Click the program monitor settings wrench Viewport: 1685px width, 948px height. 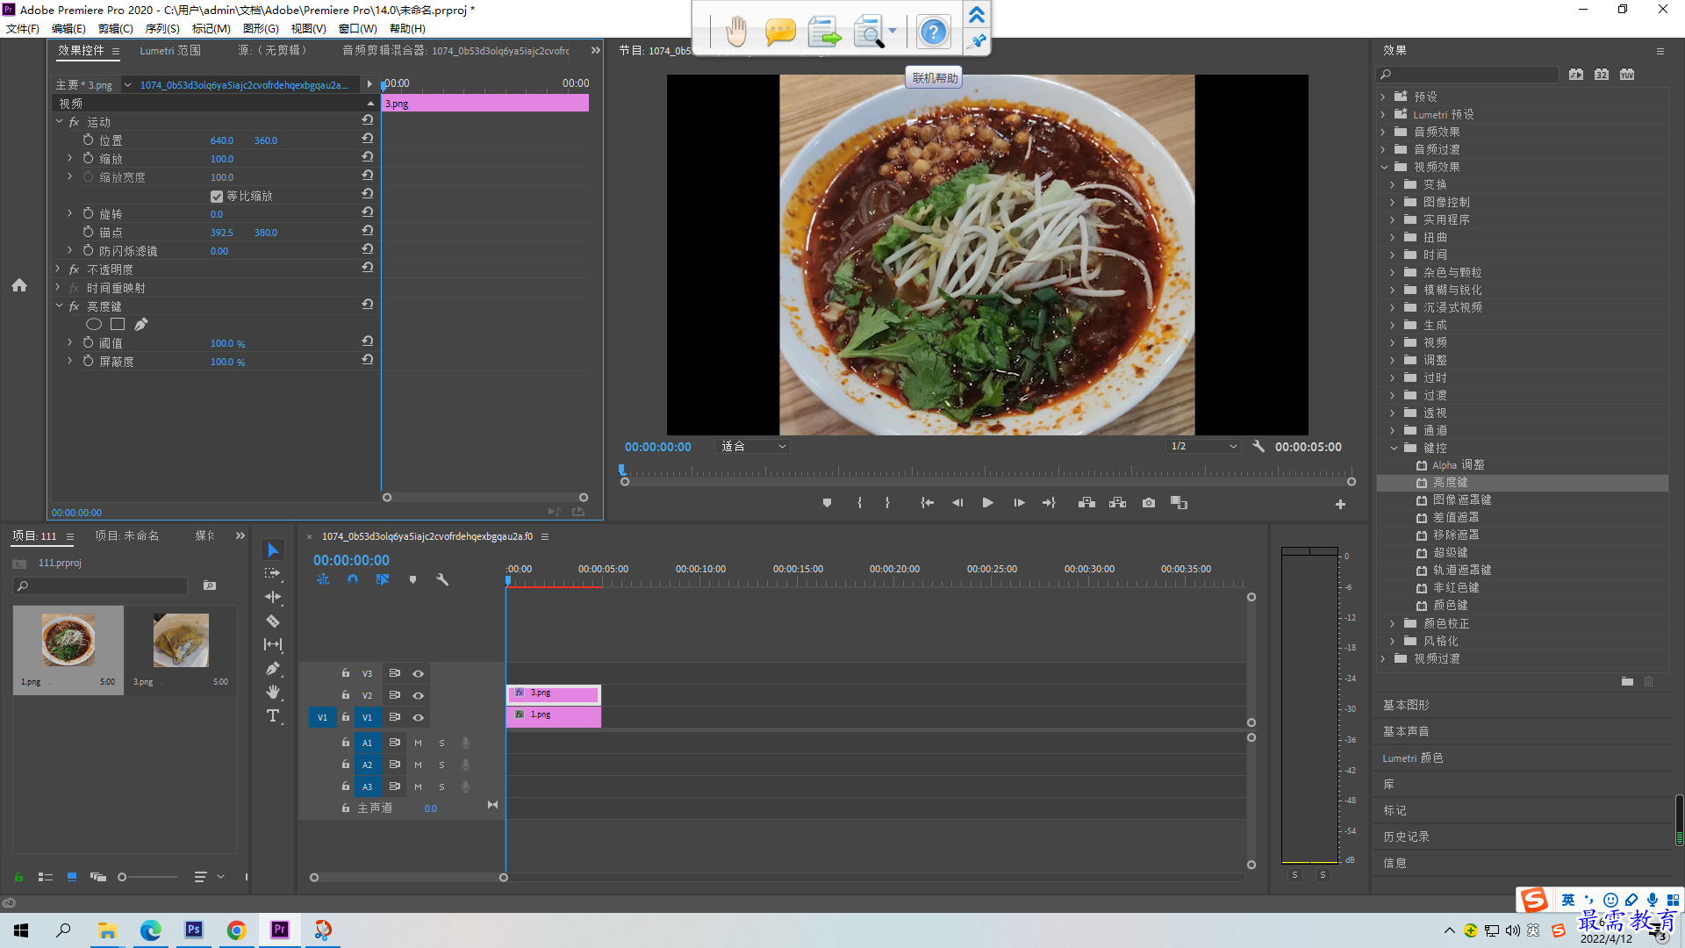(1258, 446)
